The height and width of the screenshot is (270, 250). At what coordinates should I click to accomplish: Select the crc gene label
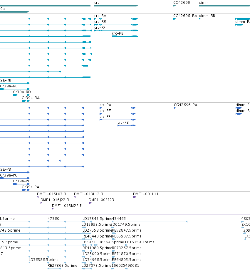tap(97, 3)
